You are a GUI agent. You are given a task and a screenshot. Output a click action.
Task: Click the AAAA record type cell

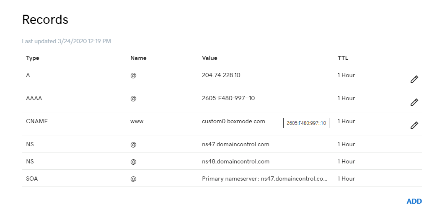[x=34, y=98]
